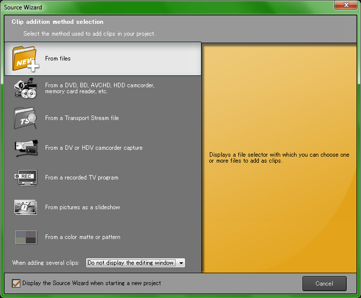Click the slideshow pictures icon
Screen dimensions: 361x298
(26, 207)
